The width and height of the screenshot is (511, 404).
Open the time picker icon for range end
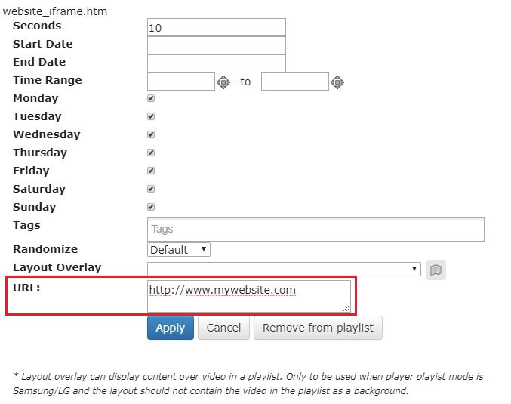tap(337, 82)
